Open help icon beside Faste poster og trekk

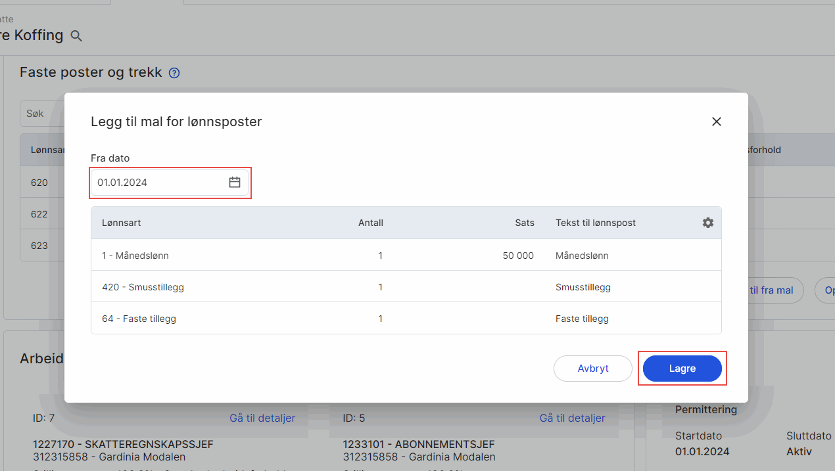[174, 74]
